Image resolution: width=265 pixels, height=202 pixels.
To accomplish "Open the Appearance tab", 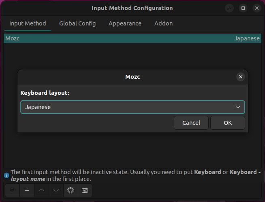I will pos(125,23).
